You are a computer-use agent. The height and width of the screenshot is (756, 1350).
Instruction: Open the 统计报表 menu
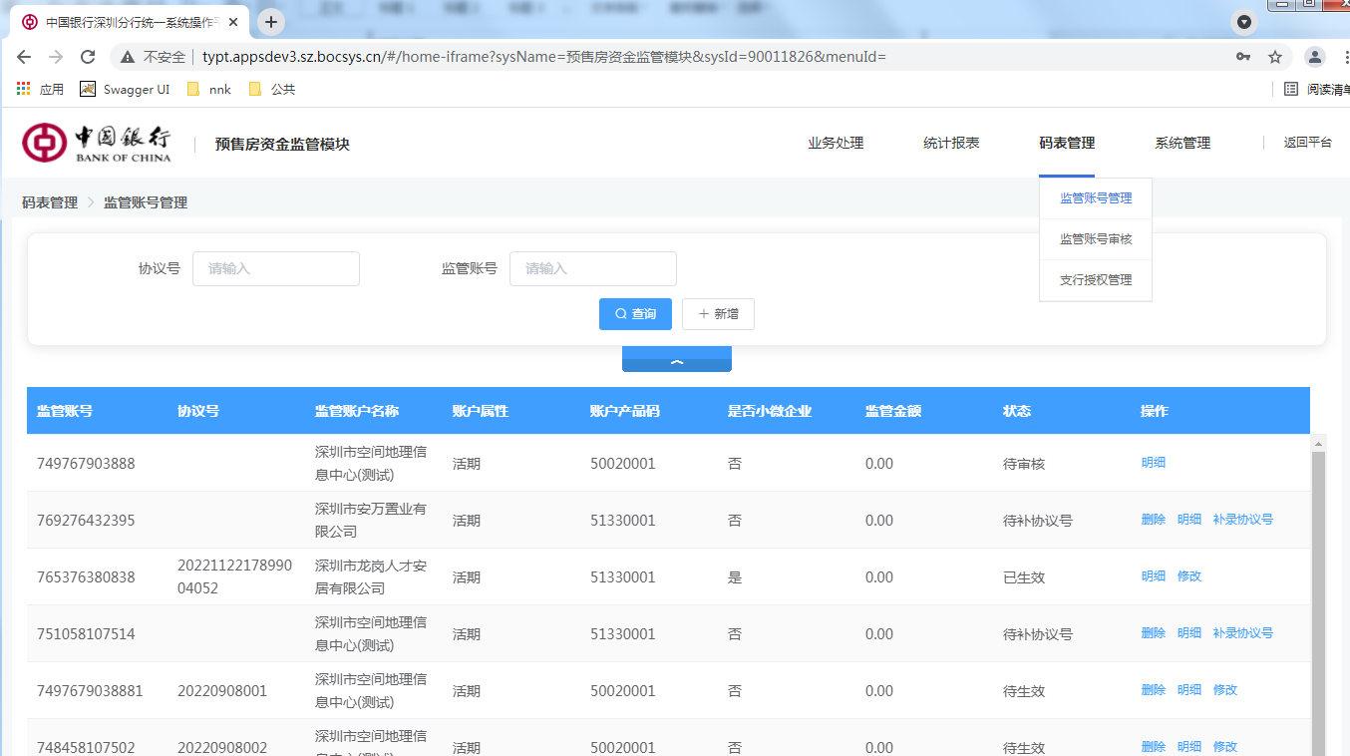point(951,144)
